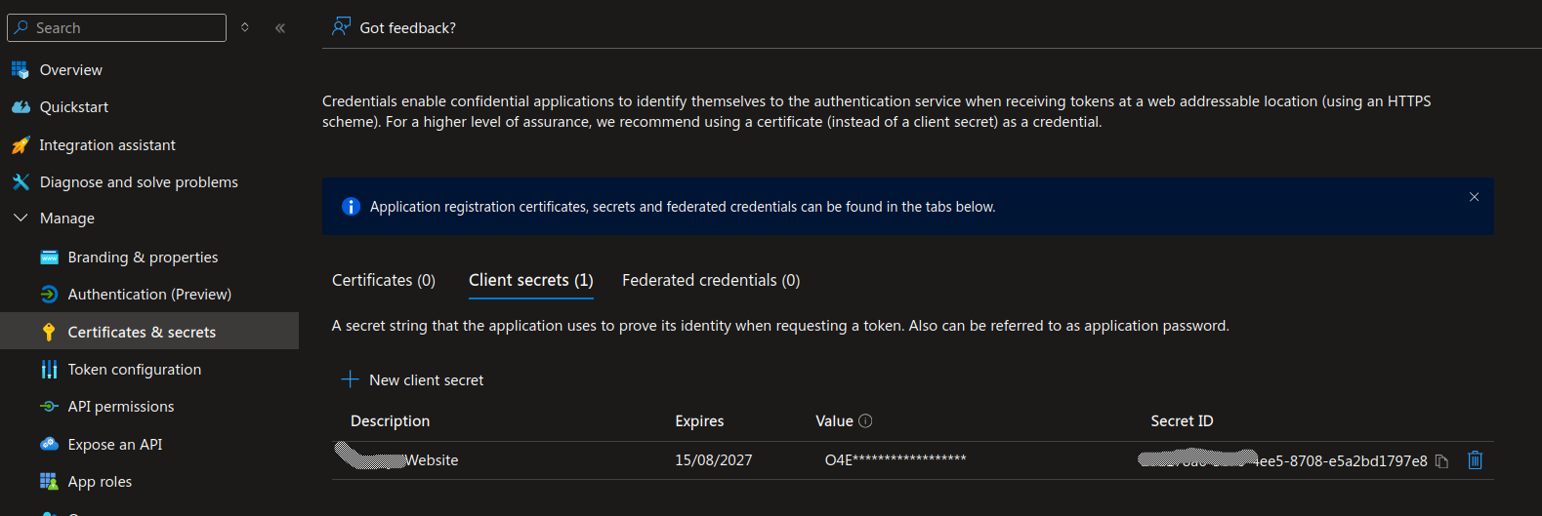Open the Got feedback icon
The height and width of the screenshot is (516, 1542).
pyautogui.click(x=341, y=27)
